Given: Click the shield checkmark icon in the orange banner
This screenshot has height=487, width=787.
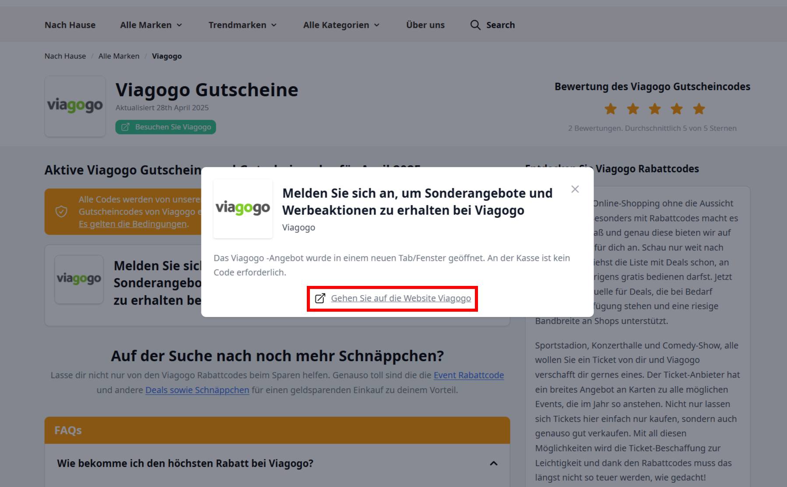Looking at the screenshot, I should tap(61, 212).
